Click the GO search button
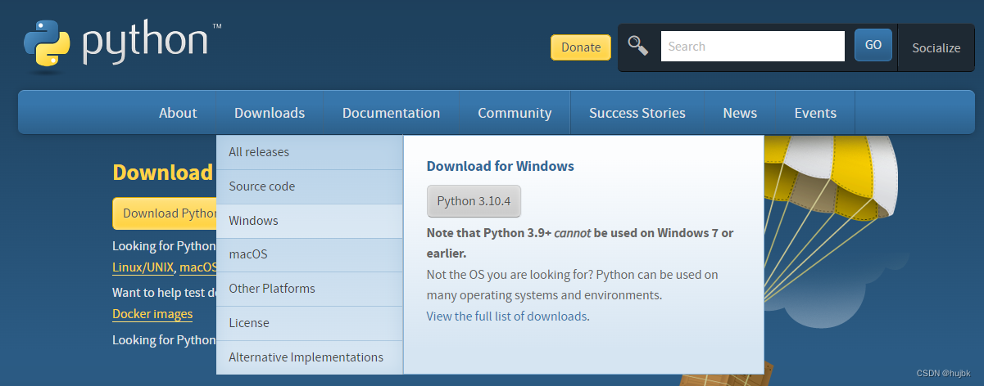The width and height of the screenshot is (984, 386). coord(873,46)
